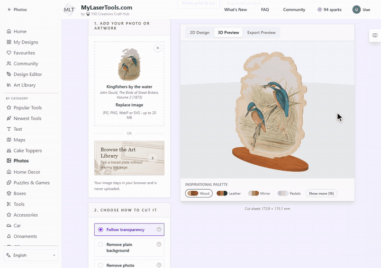Show help for Follow transparency
The width and height of the screenshot is (381, 268).
tap(159, 229)
